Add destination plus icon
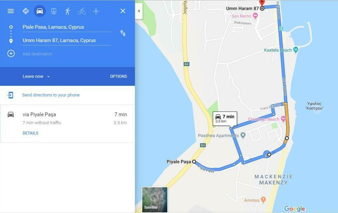This screenshot has height=213, width=338. 11,53
